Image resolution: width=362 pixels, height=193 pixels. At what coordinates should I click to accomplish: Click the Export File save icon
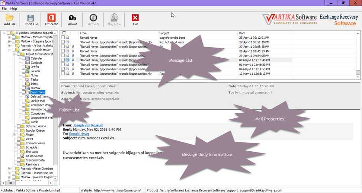(31, 18)
